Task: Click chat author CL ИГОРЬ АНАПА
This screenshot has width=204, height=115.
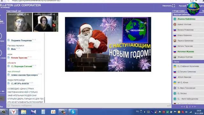Action: 20,84
